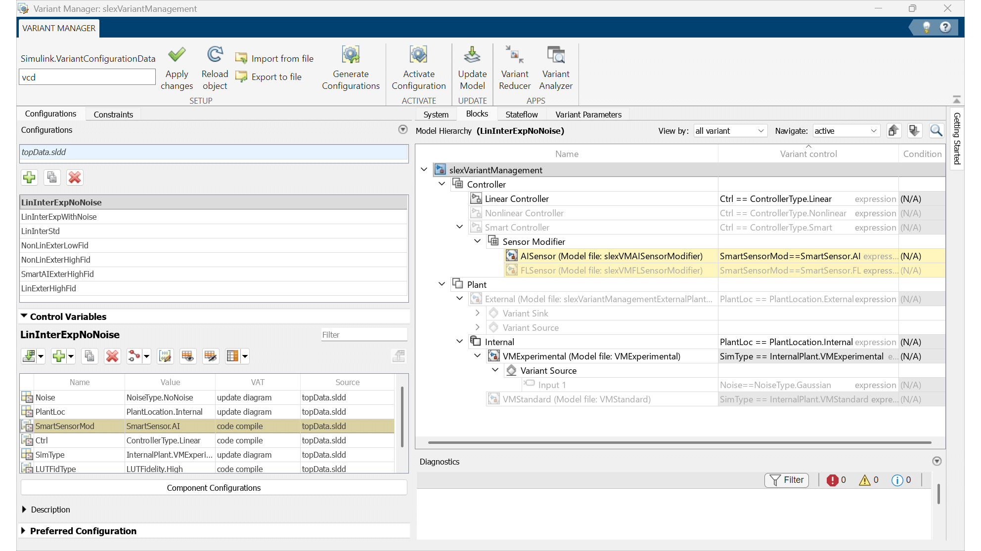Screen dimensions: 981x551
Task: Click the Diagnostics Filter button
Action: [787, 480]
